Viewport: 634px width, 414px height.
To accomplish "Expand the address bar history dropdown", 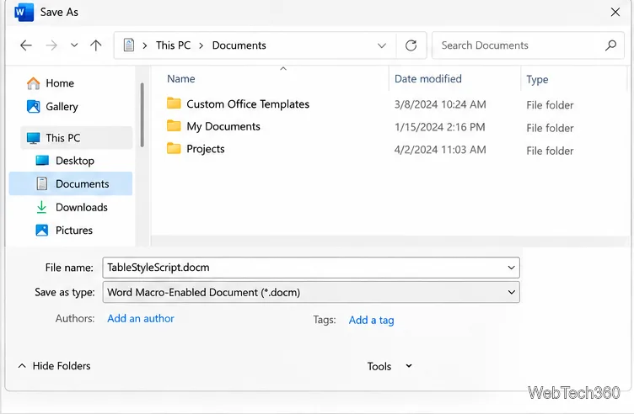I will click(381, 45).
